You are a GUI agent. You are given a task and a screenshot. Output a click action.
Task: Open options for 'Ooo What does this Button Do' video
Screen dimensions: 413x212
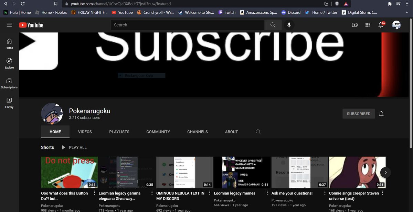coord(94,193)
